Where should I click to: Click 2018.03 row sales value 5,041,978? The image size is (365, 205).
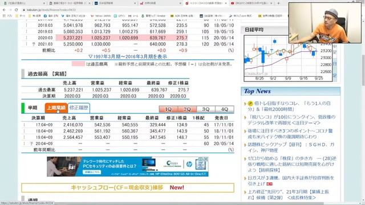(73, 25)
